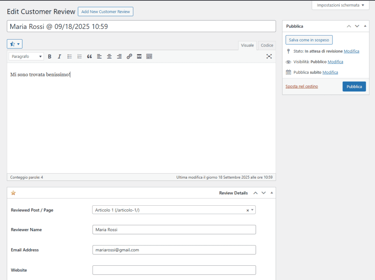Apply blockquote formatting
This screenshot has height=280, width=375.
89,56
